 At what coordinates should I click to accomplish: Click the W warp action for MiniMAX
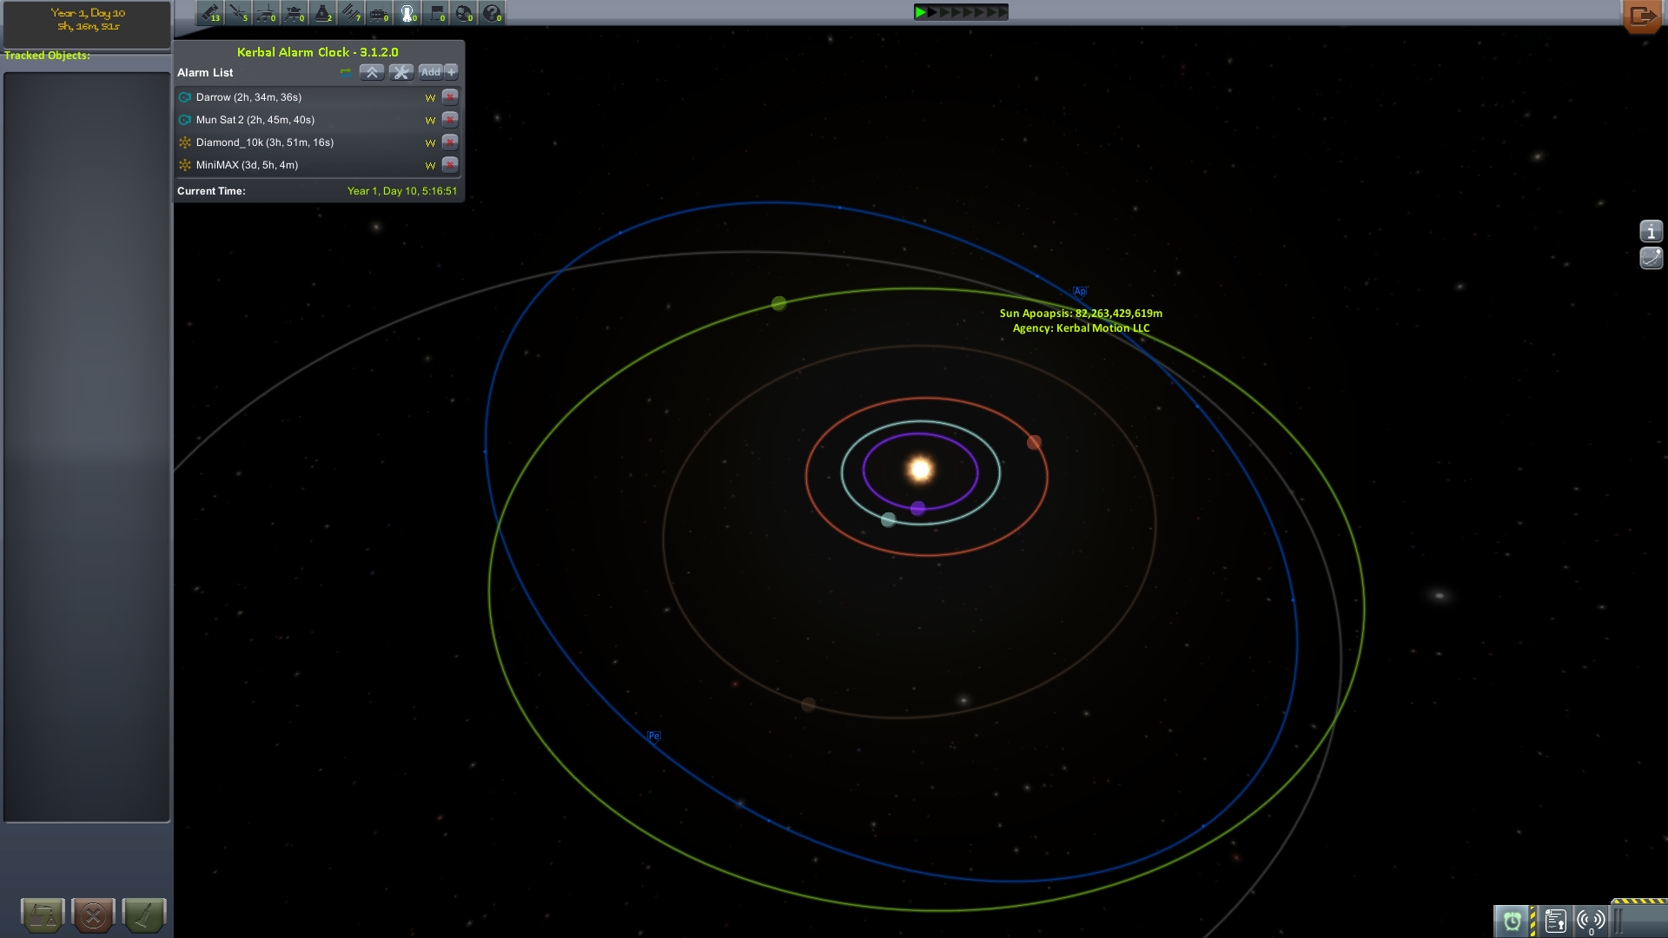430,166
